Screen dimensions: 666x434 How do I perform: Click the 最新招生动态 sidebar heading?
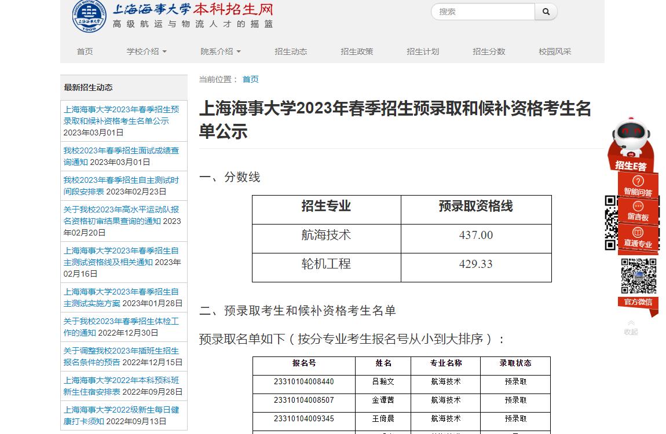89,87
